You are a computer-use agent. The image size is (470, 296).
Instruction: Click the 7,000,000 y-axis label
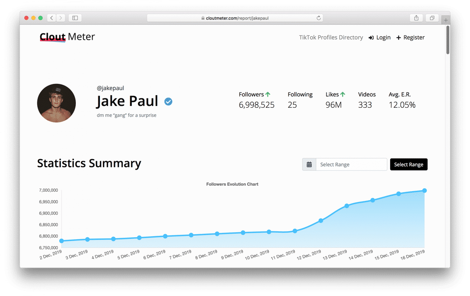pos(48,190)
